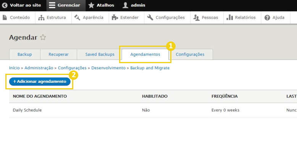Image resolution: width=297 pixels, height=143 pixels.
Task: Click the Agendar page title
Action: [23, 38]
